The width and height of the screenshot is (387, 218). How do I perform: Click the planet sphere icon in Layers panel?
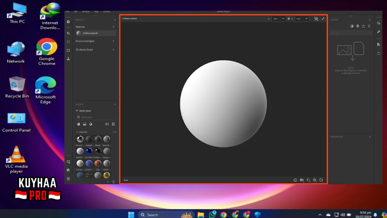click(358, 26)
